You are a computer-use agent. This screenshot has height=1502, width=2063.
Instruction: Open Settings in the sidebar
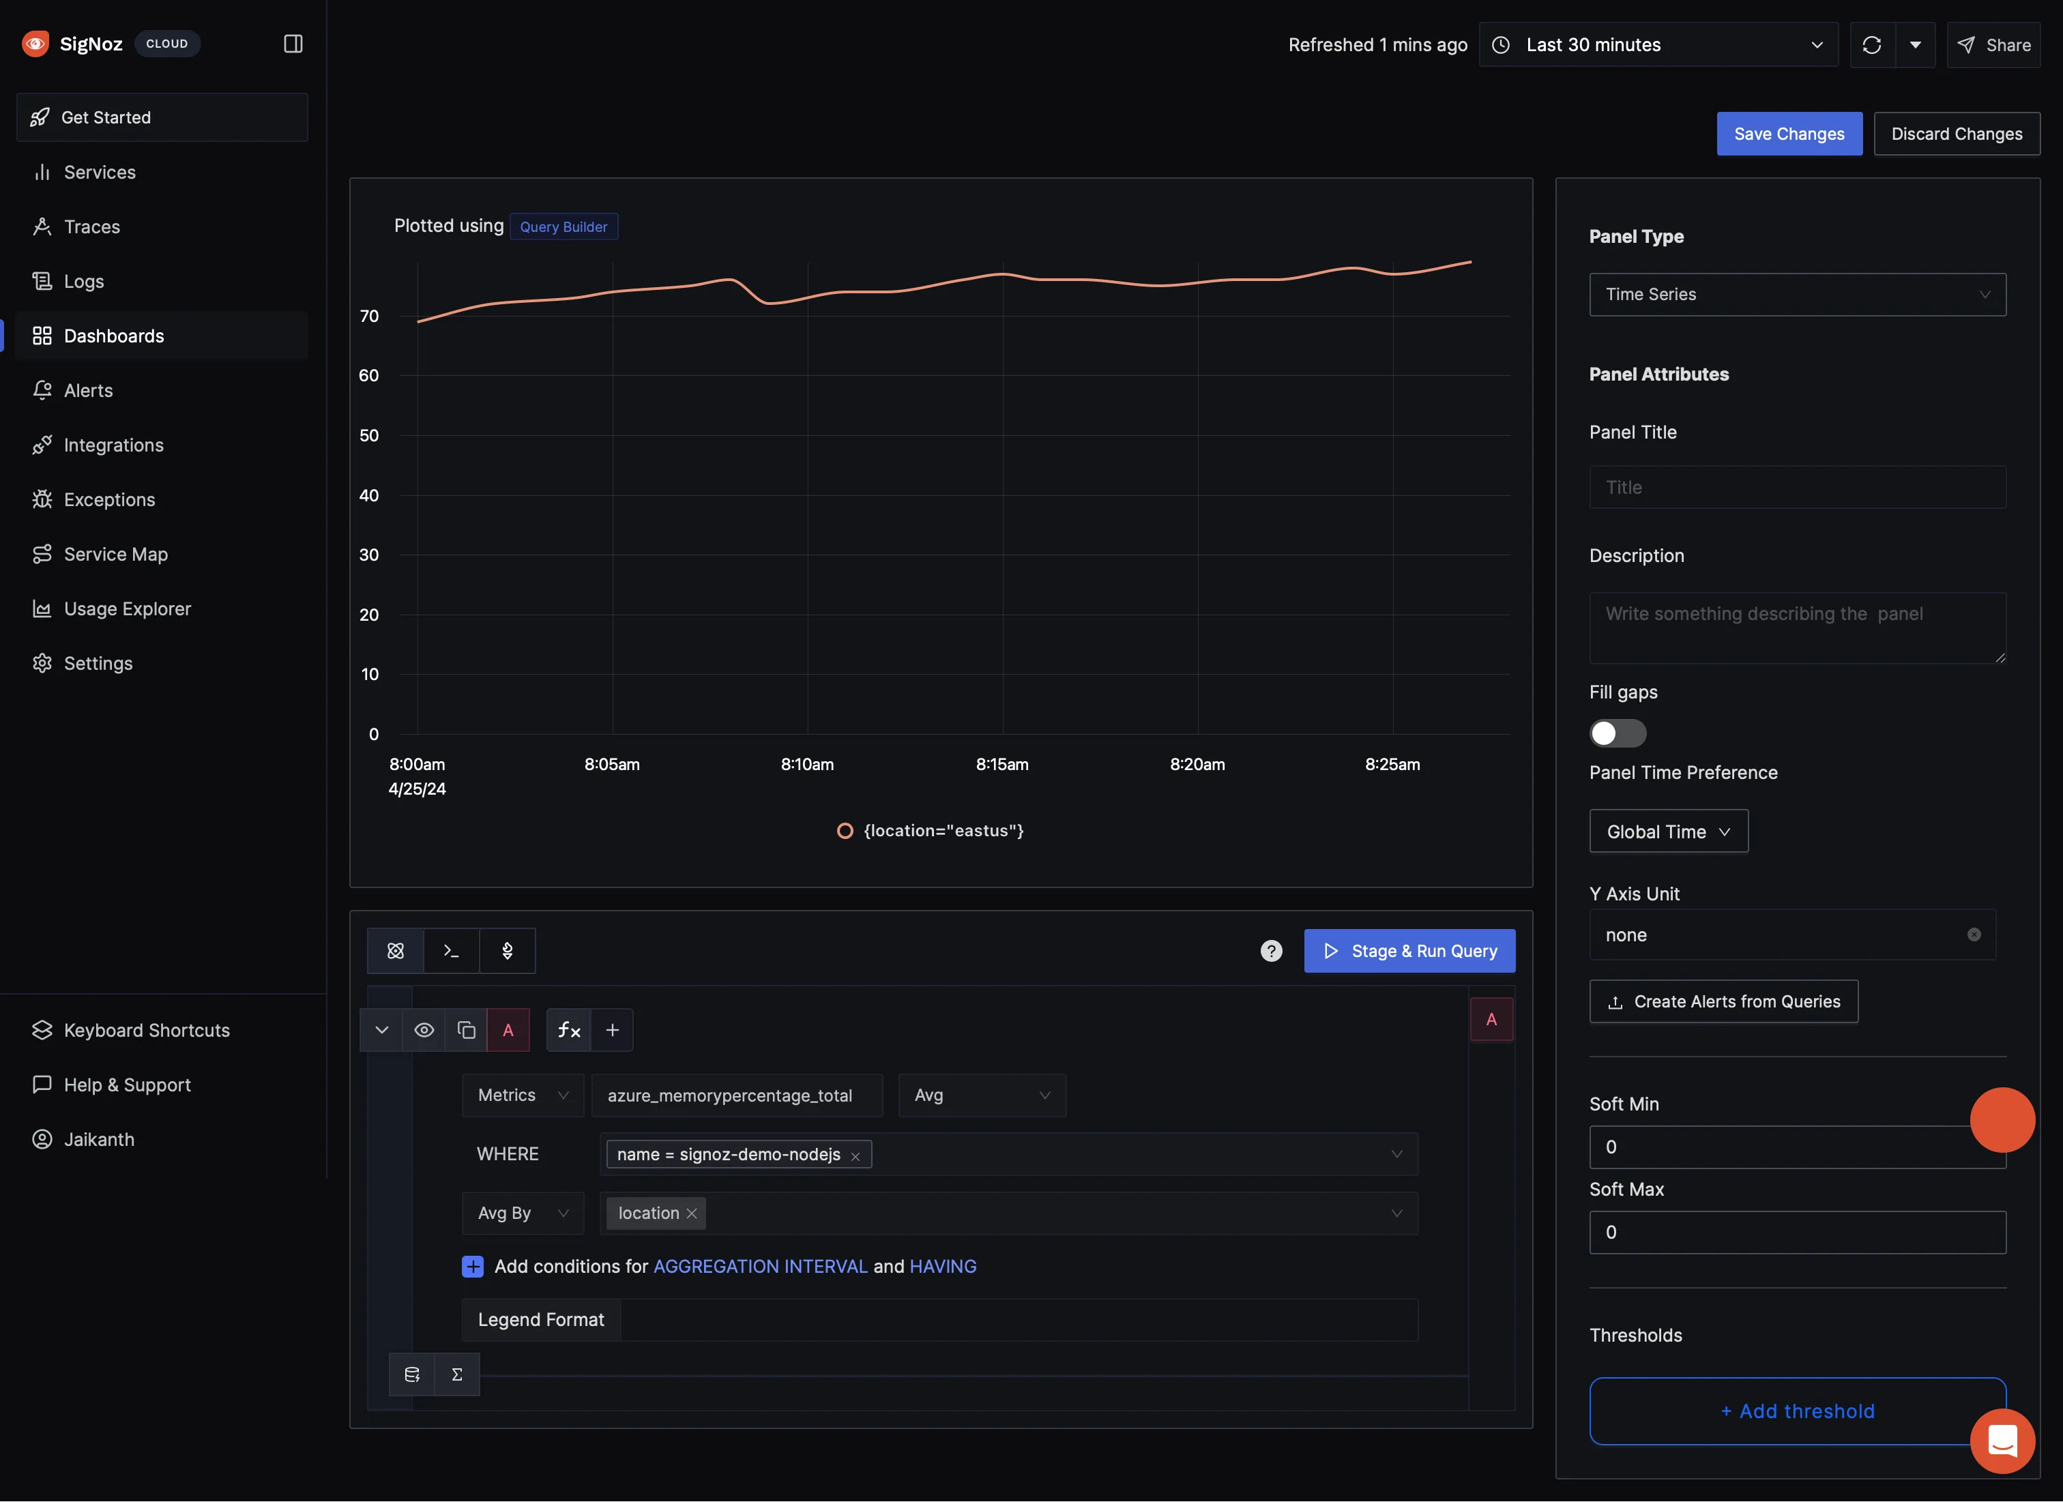[162, 663]
